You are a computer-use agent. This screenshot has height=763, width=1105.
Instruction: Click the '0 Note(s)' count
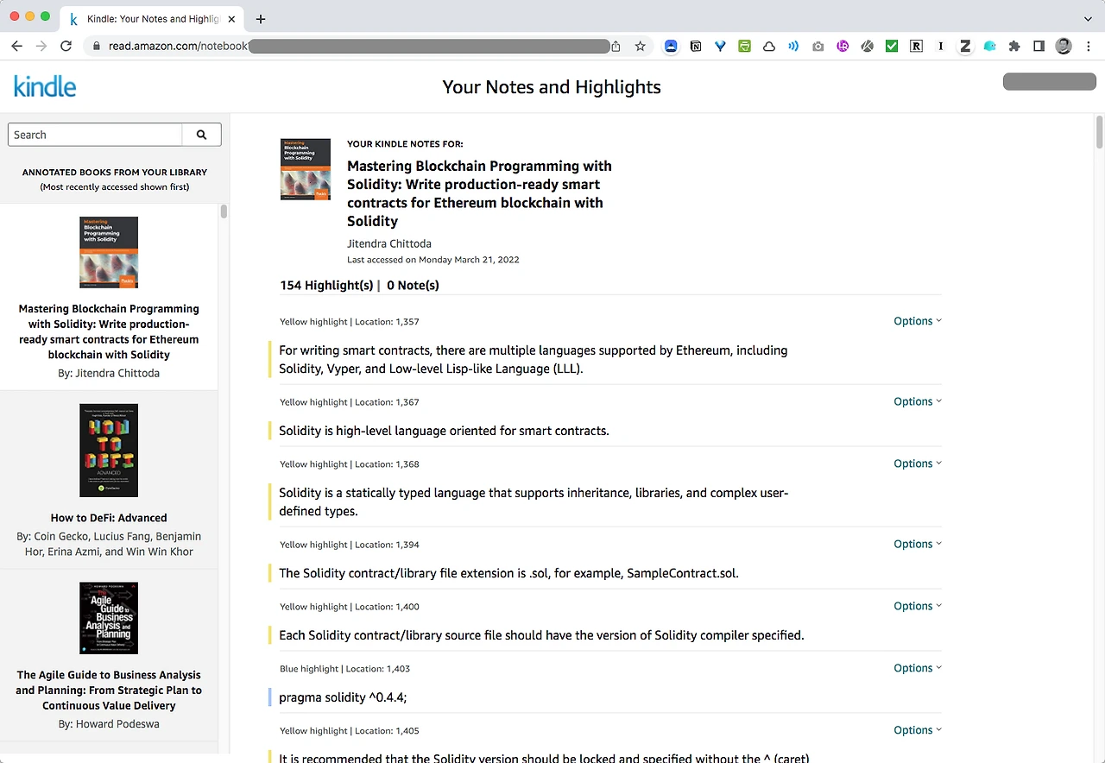pyautogui.click(x=413, y=286)
